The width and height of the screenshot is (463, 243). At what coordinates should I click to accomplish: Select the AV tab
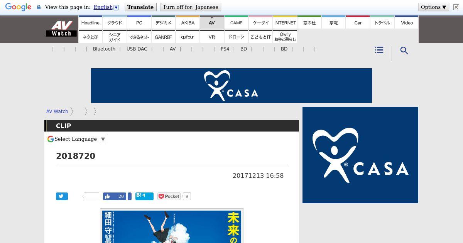[x=212, y=23]
